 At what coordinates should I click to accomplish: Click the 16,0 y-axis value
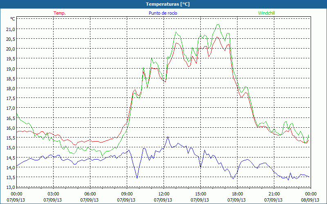[11, 128]
